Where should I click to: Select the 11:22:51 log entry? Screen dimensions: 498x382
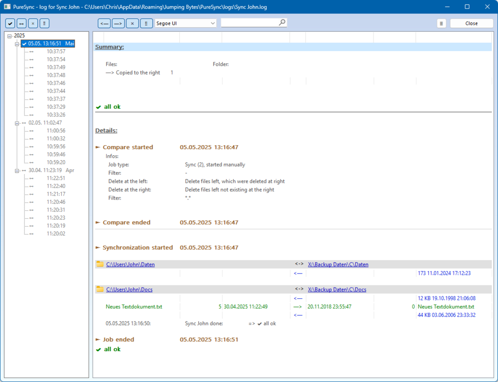pyautogui.click(x=56, y=178)
